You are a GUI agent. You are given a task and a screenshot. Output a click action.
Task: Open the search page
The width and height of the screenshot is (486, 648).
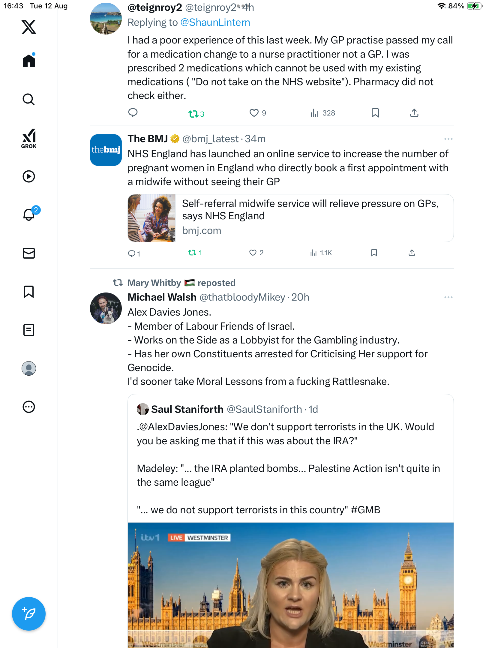(x=29, y=100)
